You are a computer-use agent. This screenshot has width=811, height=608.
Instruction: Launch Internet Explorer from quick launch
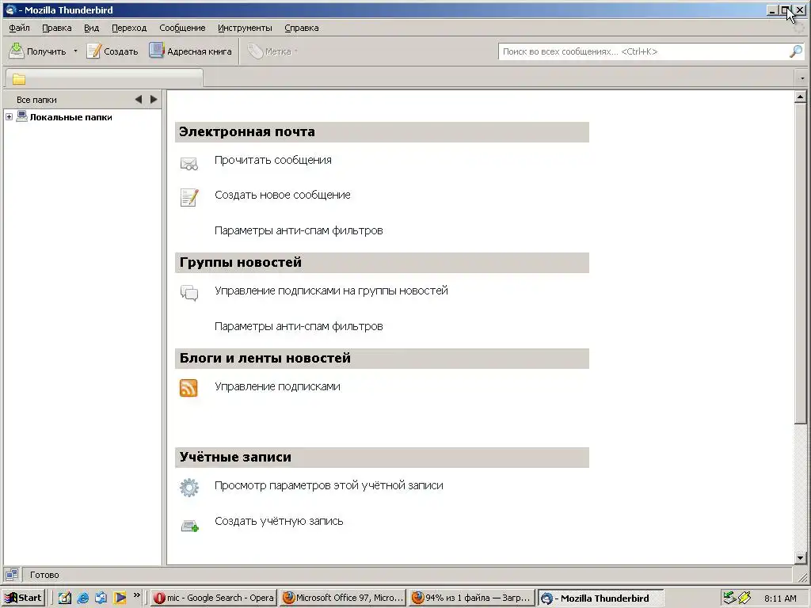(x=82, y=598)
